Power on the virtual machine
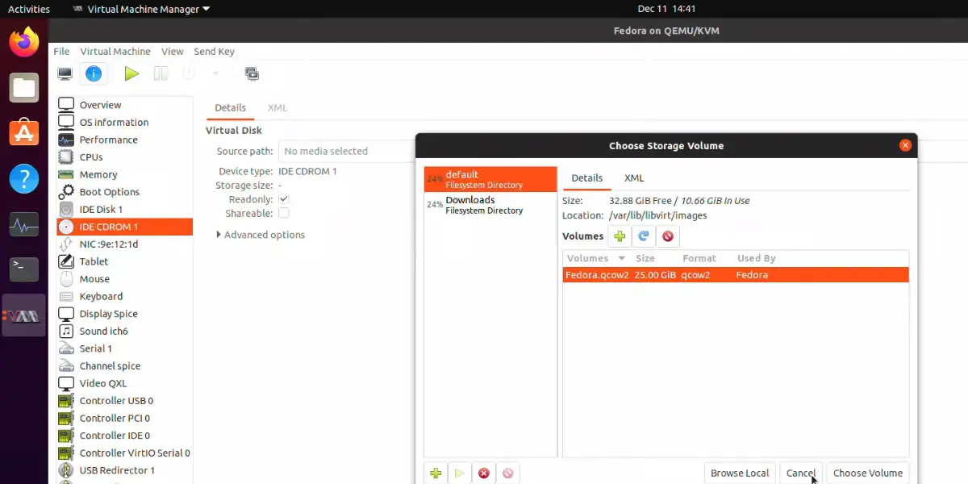This screenshot has height=484, width=968. pos(131,73)
